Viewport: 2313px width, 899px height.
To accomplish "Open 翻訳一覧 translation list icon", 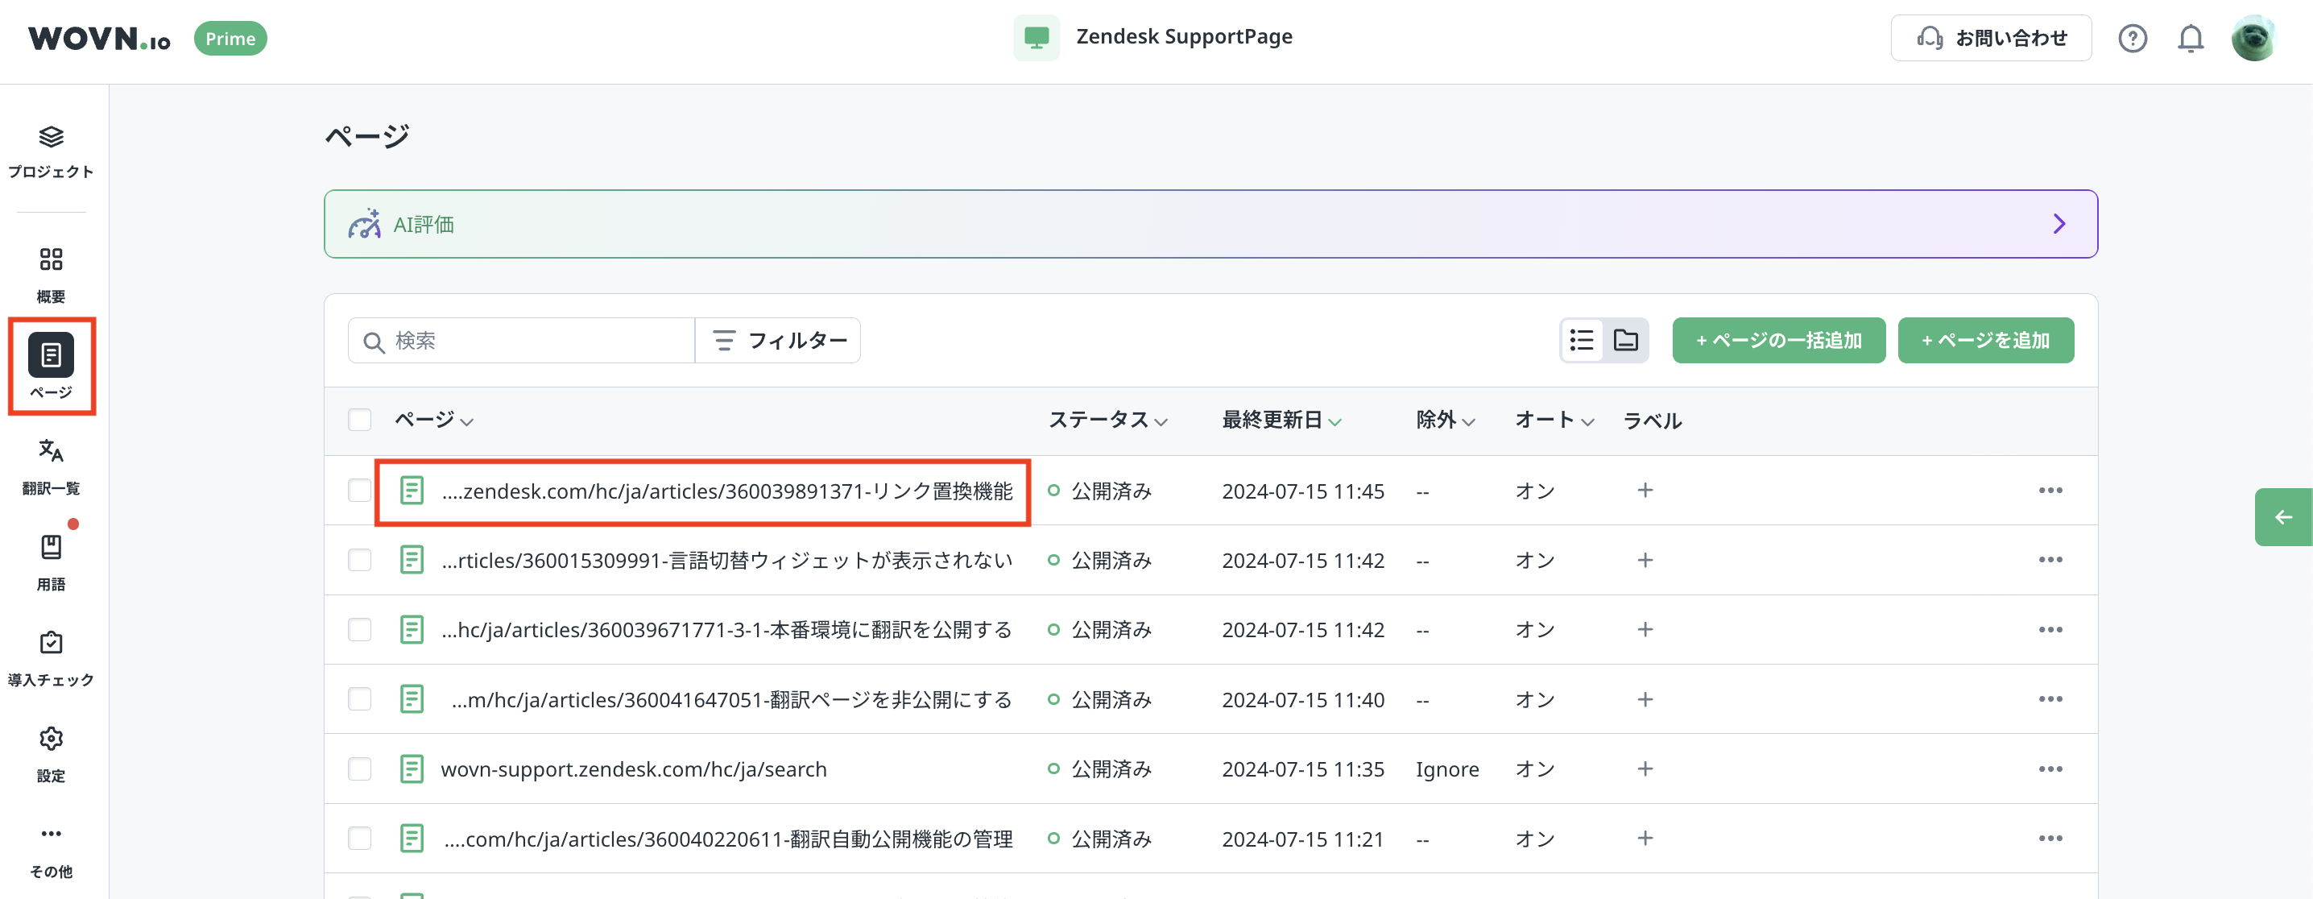I will coord(52,451).
